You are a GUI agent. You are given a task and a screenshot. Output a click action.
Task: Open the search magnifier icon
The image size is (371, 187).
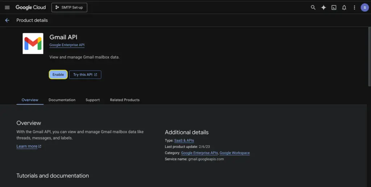click(313, 7)
